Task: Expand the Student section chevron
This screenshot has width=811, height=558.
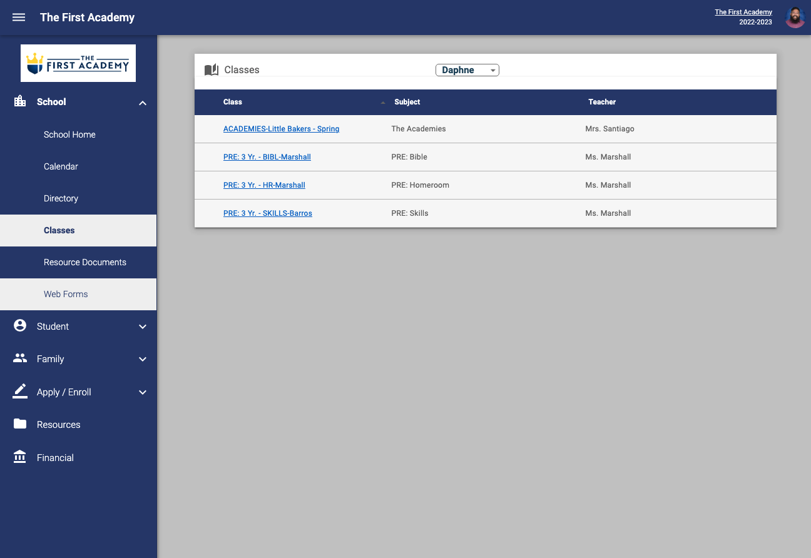Action: [143, 327]
